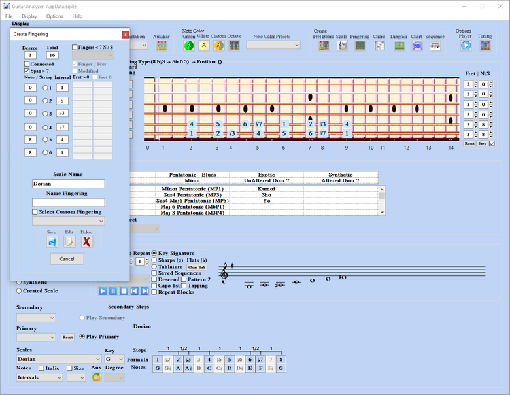
Task: Open the Notes dropdown showing Intervals
Action: [x=40, y=377]
